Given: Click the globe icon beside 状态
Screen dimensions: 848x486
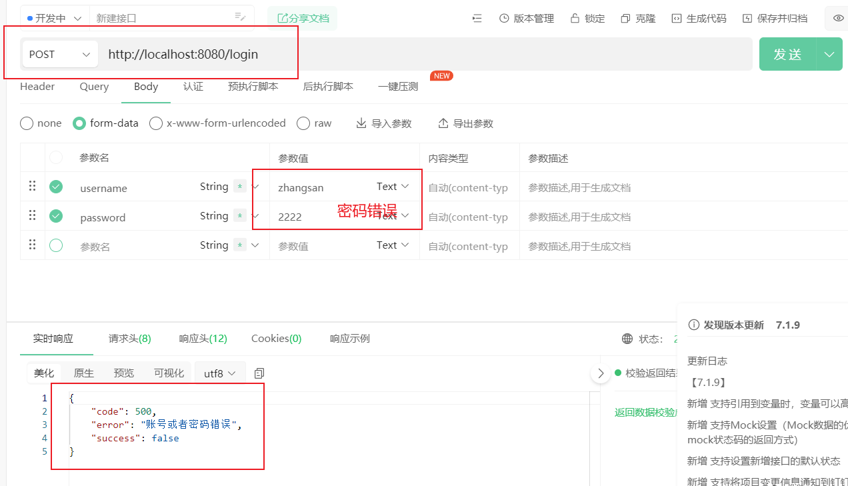Looking at the screenshot, I should [x=627, y=339].
